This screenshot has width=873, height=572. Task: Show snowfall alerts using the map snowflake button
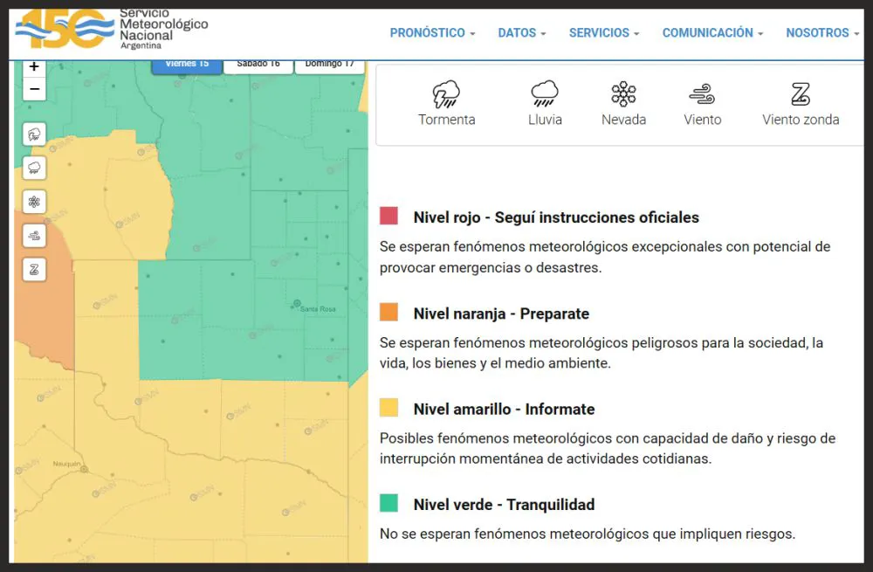pos(34,202)
